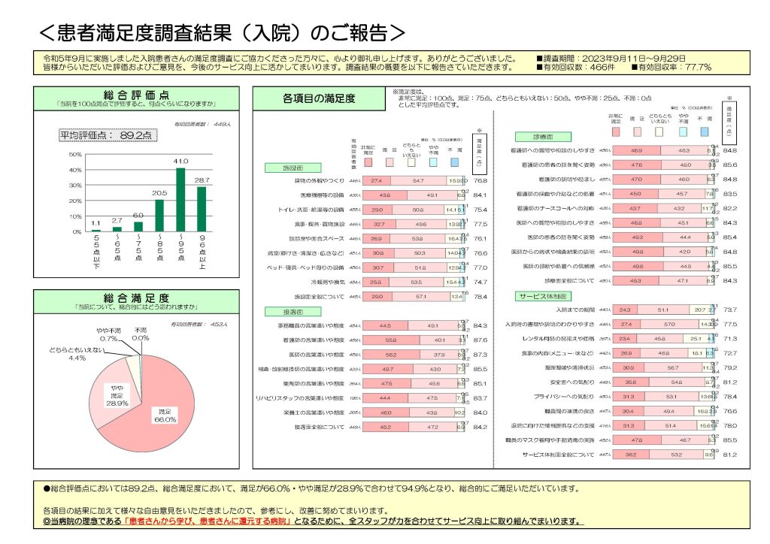Click the 医師の言葉遣いや態度 row label
Image resolution: width=770 pixels, height=544 pixels.
pos(317,355)
